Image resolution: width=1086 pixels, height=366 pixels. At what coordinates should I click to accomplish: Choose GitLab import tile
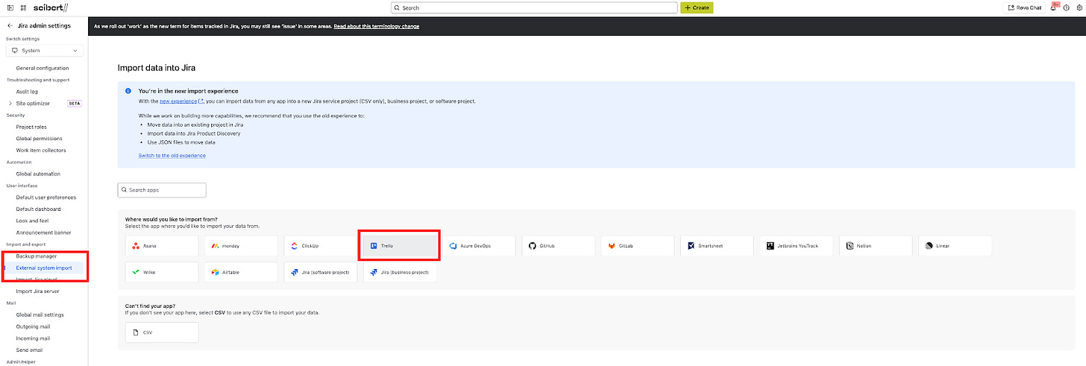(x=638, y=245)
